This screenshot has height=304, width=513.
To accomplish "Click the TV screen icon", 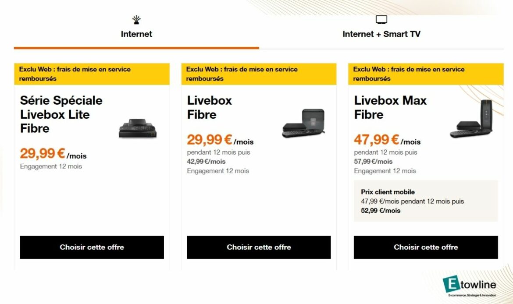I will (381, 20).
